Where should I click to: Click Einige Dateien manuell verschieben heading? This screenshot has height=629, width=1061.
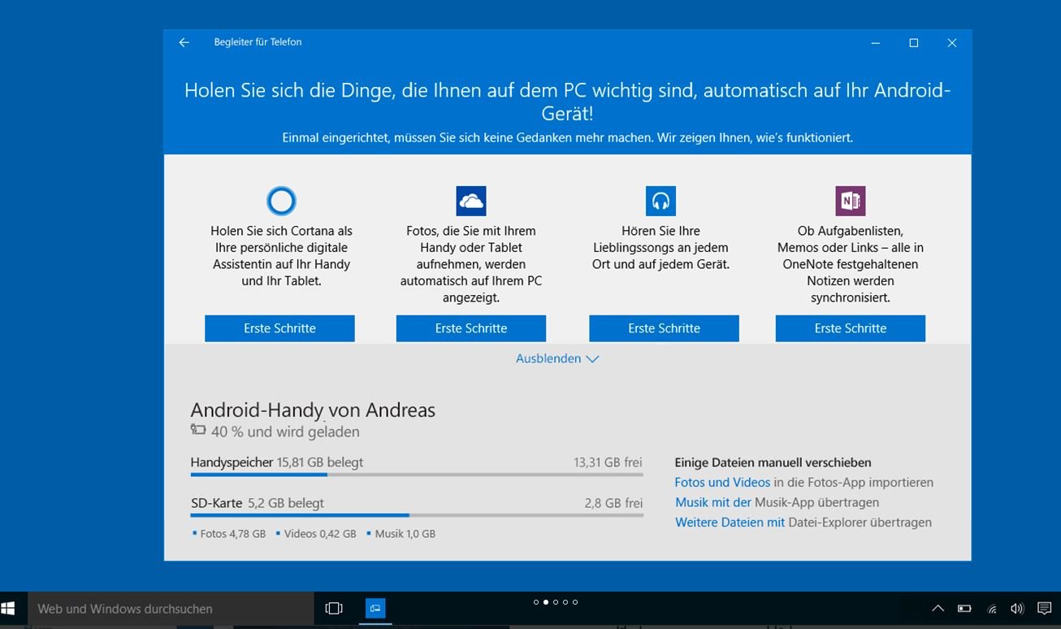(773, 462)
